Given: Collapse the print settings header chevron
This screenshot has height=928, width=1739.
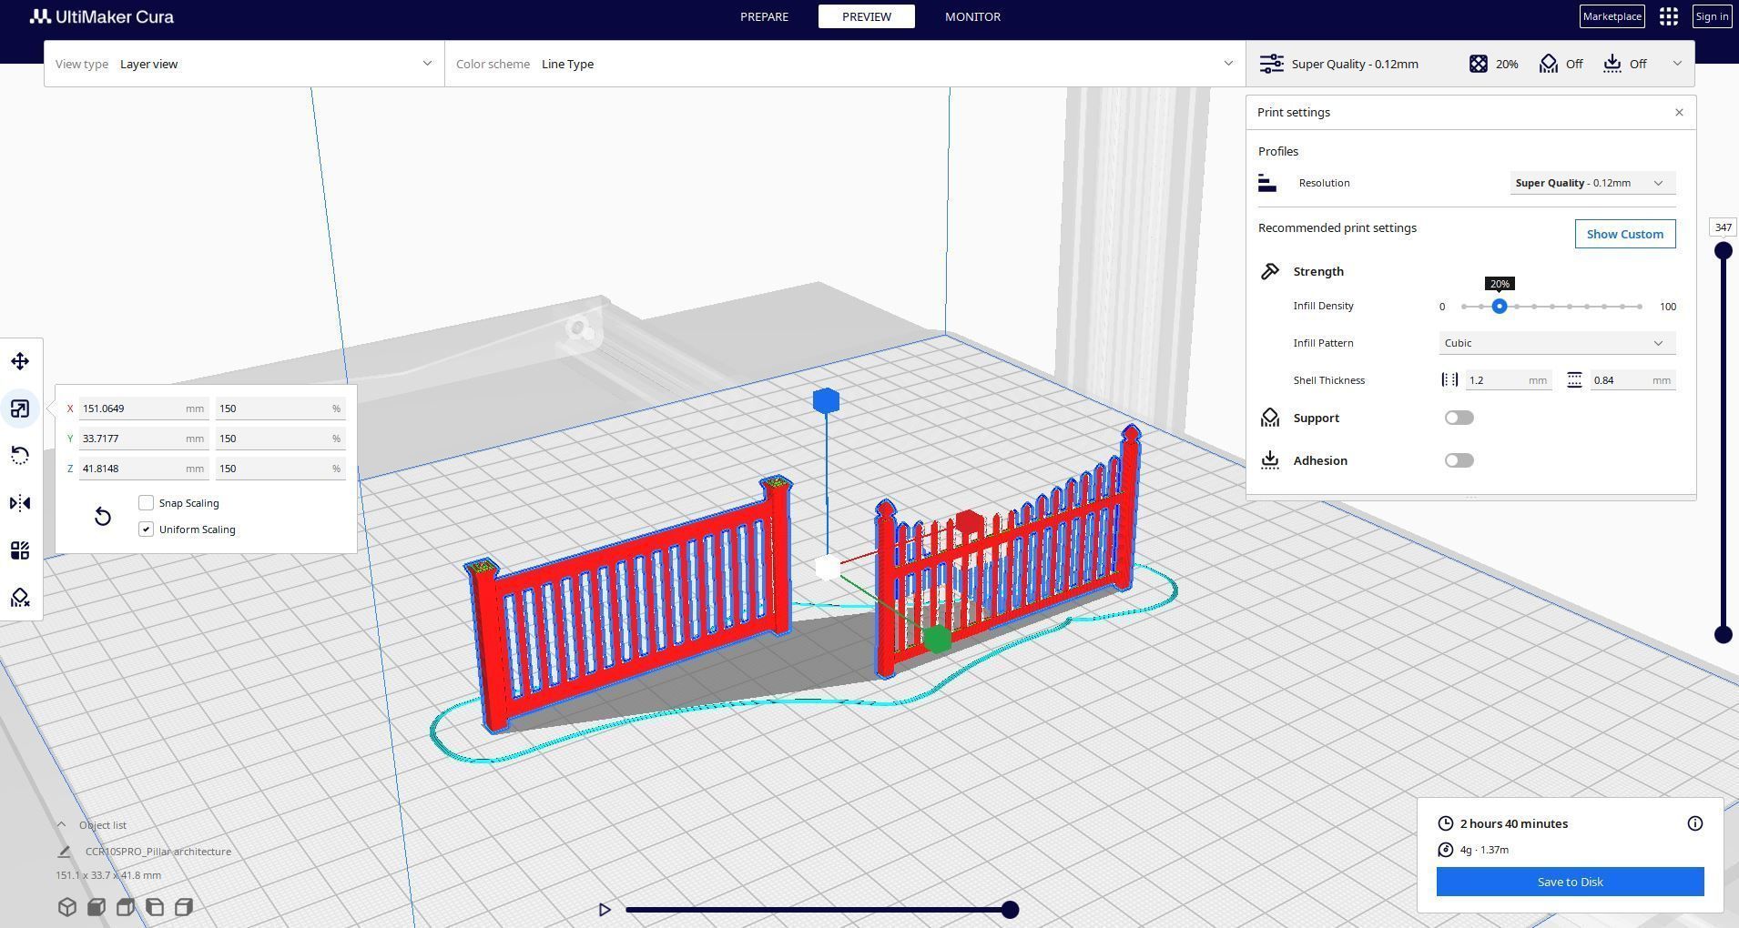Looking at the screenshot, I should [1677, 64].
